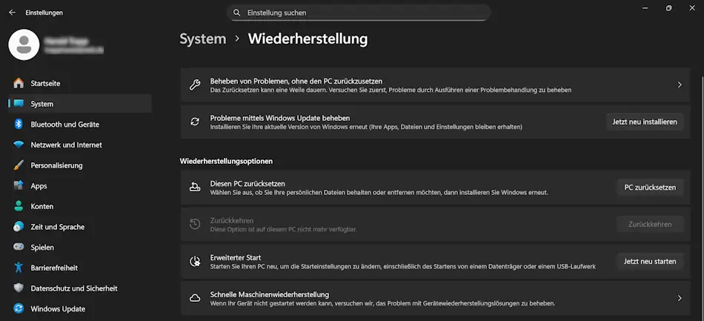Screen dimensions: 704x321
Task: Click the Barrierefreiheit accessibility icon
Action: pos(19,268)
